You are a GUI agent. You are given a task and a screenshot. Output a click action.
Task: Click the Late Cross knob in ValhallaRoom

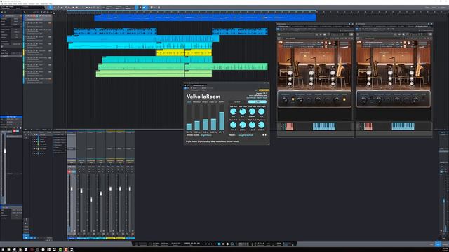(x=243, y=111)
